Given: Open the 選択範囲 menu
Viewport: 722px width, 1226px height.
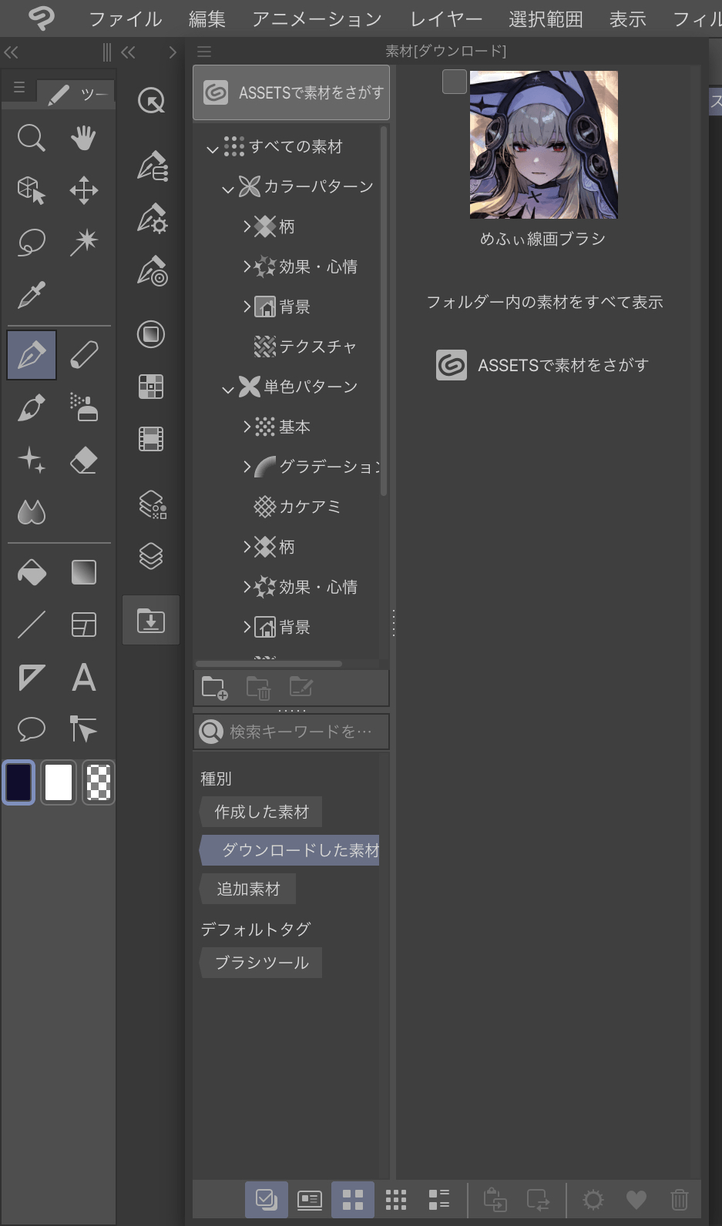Looking at the screenshot, I should tap(546, 18).
